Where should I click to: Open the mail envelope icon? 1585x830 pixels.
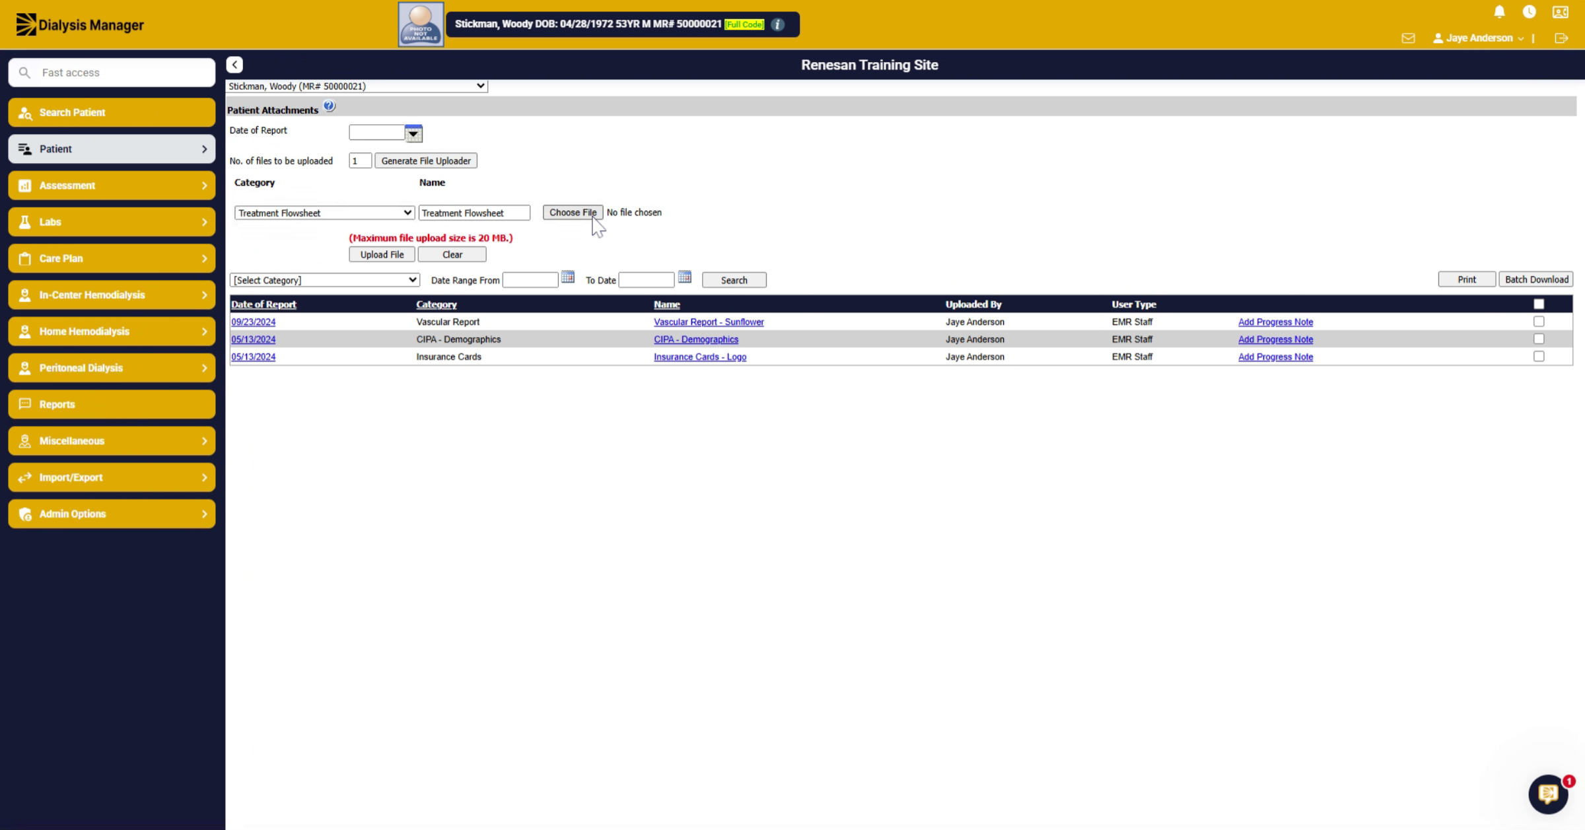pos(1408,38)
